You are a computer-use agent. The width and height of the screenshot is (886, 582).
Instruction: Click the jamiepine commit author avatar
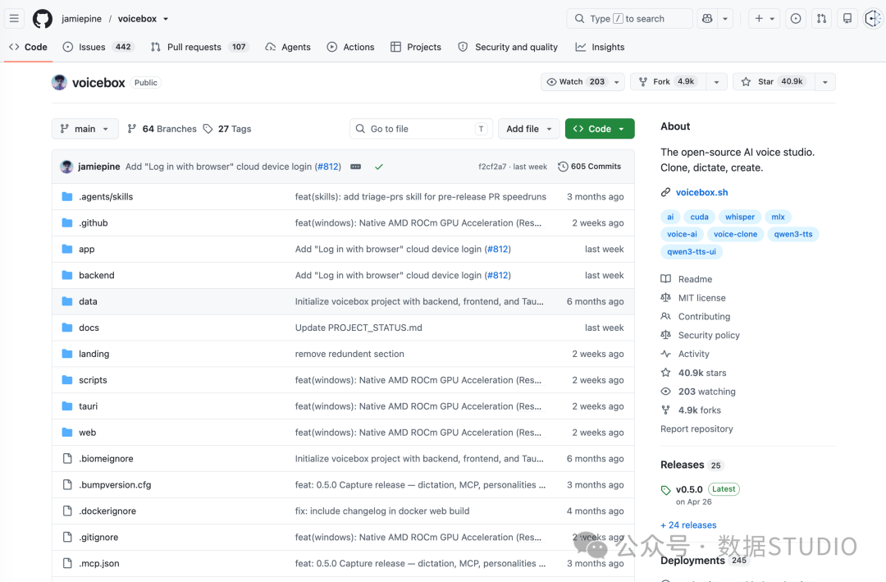click(66, 167)
